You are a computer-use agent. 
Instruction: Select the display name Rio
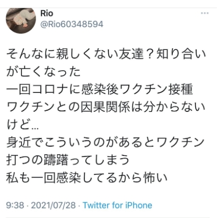(47, 13)
